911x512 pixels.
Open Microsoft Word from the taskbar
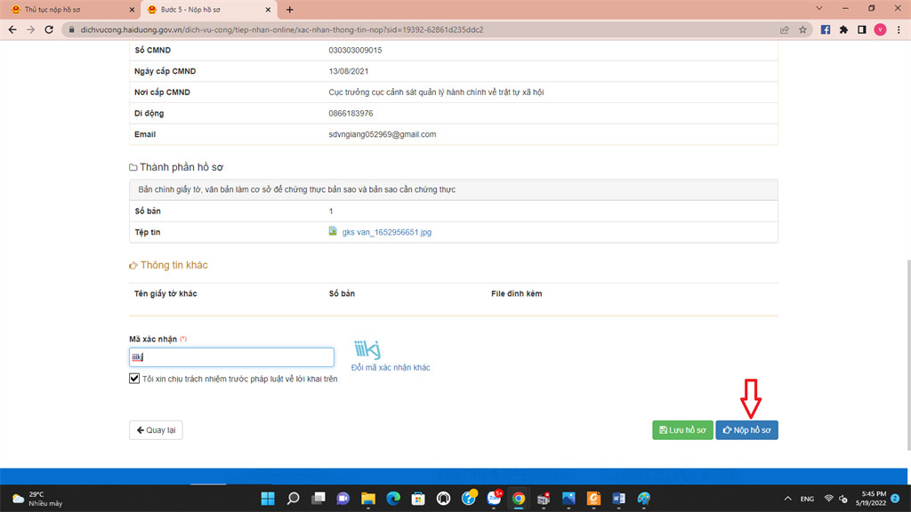coord(619,499)
